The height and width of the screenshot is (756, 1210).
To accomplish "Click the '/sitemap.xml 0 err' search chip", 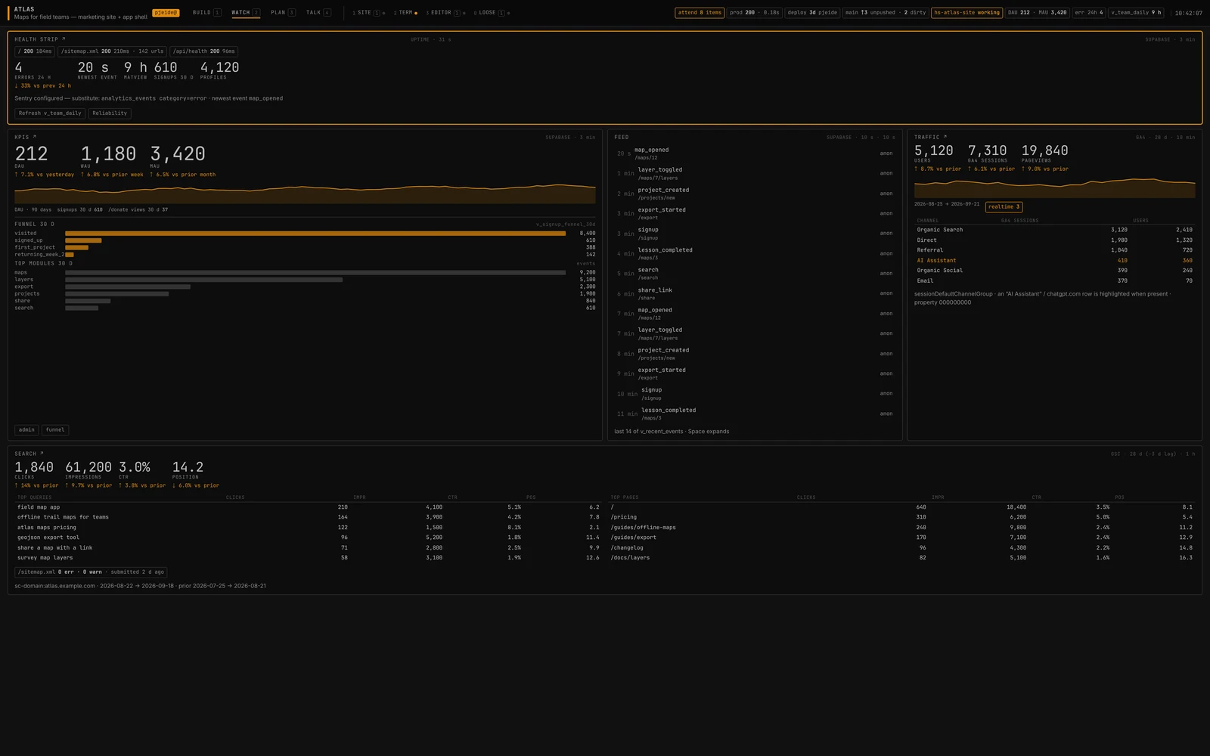I will pos(91,572).
